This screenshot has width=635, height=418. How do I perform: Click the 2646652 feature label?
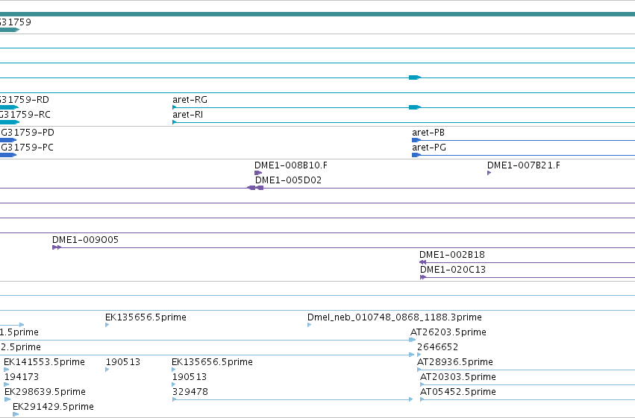click(437, 347)
